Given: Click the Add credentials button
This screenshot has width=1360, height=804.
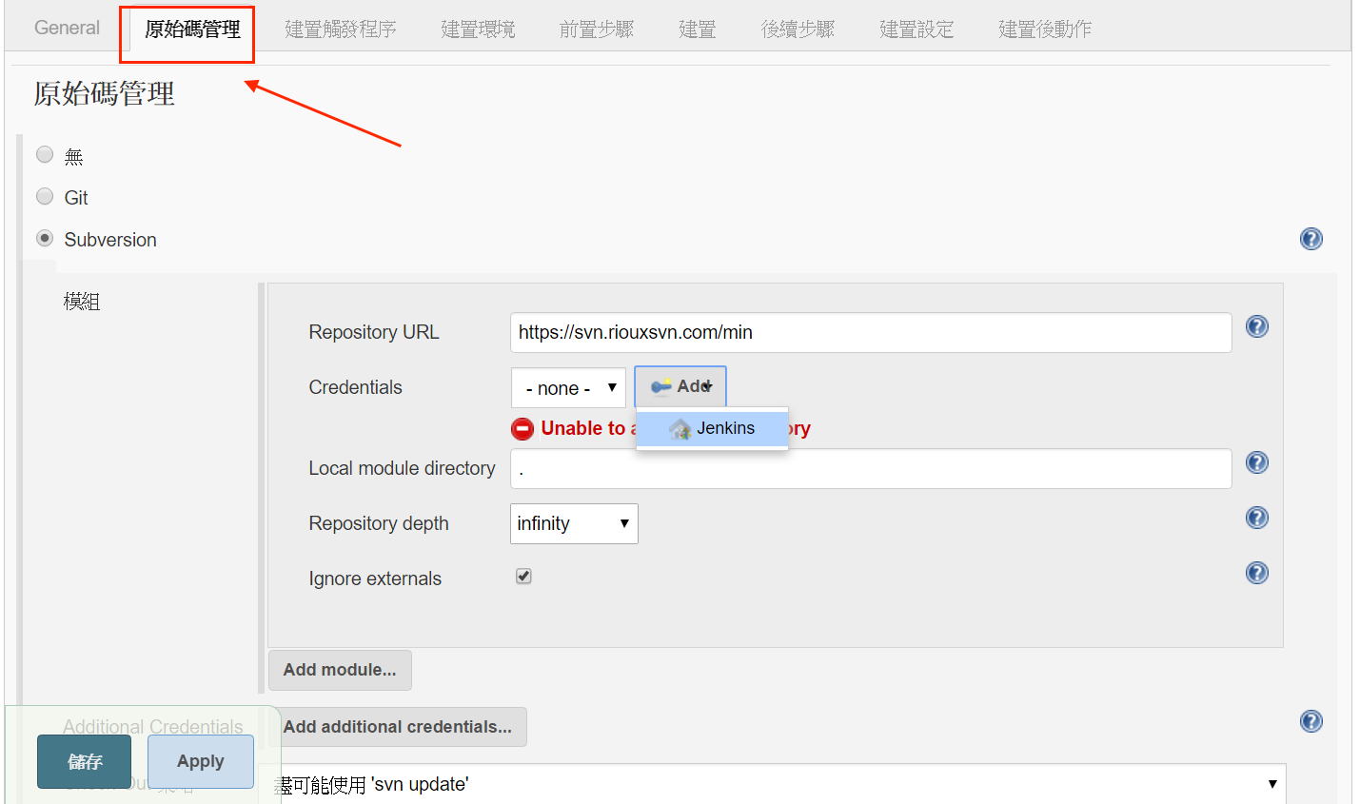Looking at the screenshot, I should point(680,386).
